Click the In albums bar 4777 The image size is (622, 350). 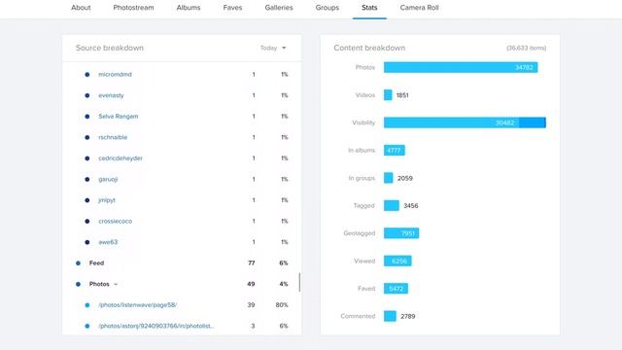tap(394, 151)
